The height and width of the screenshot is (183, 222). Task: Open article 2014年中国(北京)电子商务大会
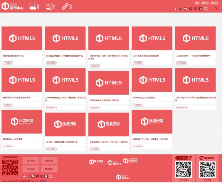(x=108, y=57)
